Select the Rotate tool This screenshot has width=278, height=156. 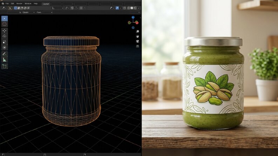(5, 36)
